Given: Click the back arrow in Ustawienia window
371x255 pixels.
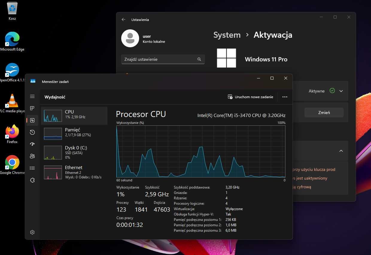Looking at the screenshot, I should [x=124, y=19].
